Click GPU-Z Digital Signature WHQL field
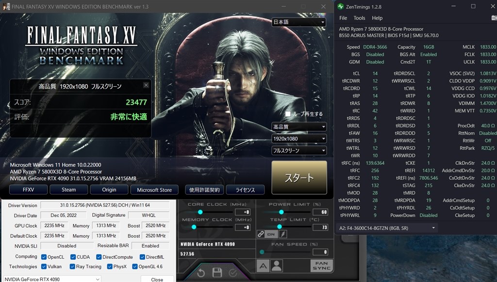This screenshot has height=282, width=497. 149,215
